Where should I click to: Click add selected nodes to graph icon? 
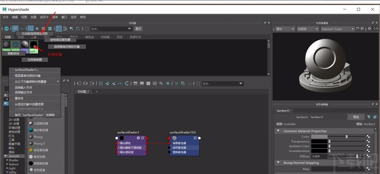(107, 83)
